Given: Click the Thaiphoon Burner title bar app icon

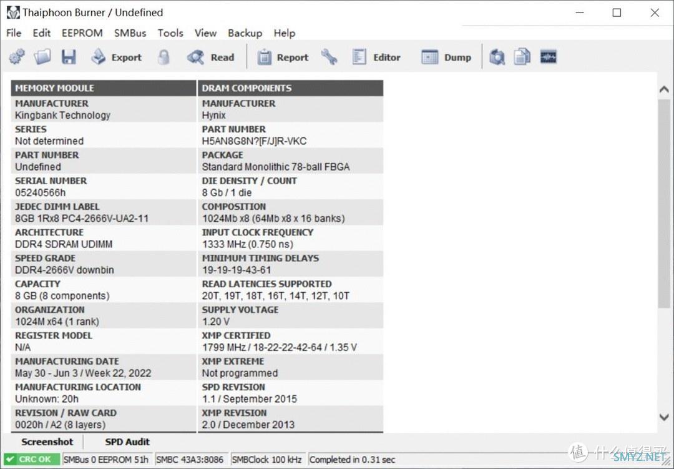Looking at the screenshot, I should 13,12.
